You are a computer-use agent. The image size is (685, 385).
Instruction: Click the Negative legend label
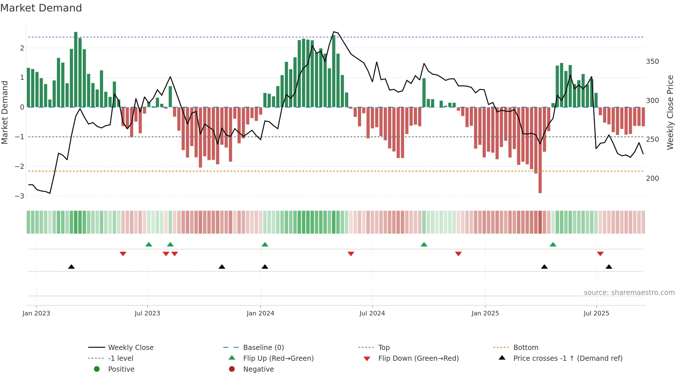(x=258, y=369)
